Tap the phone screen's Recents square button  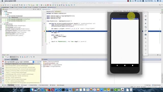pyautogui.click(x=132, y=65)
